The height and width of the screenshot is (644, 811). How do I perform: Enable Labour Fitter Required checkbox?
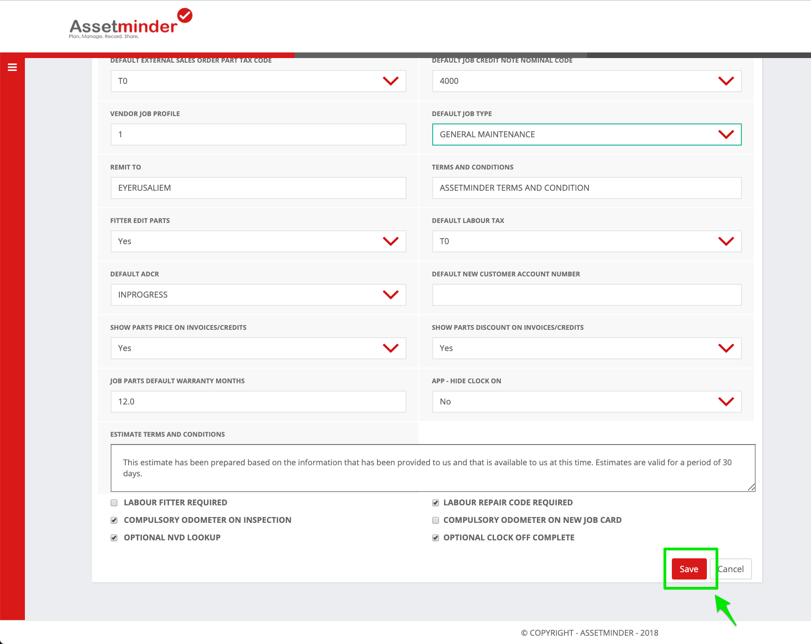[x=114, y=503]
